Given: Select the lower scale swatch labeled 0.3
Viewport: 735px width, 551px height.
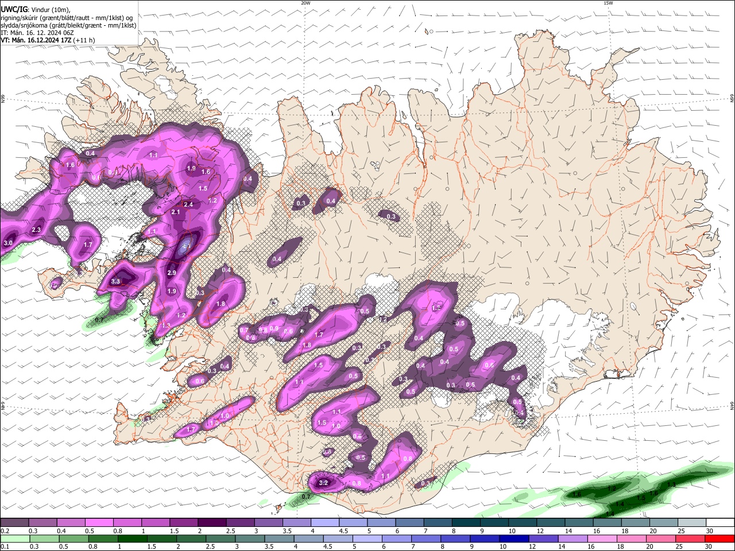Looking at the screenshot, I should tap(44, 538).
